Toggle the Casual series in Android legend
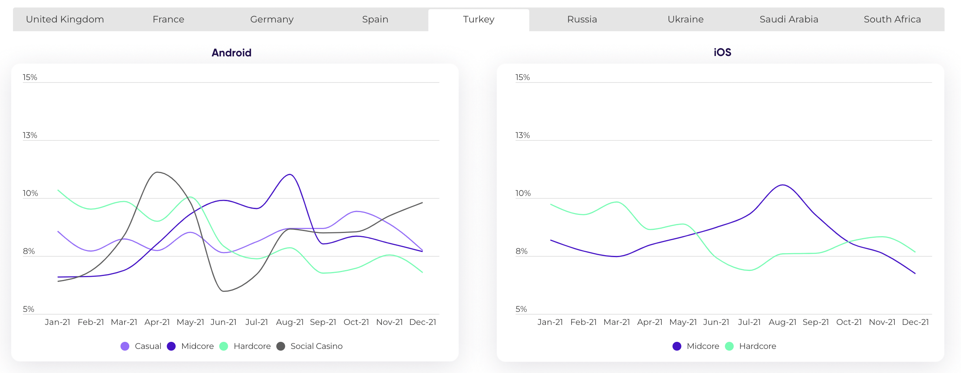 coord(147,346)
